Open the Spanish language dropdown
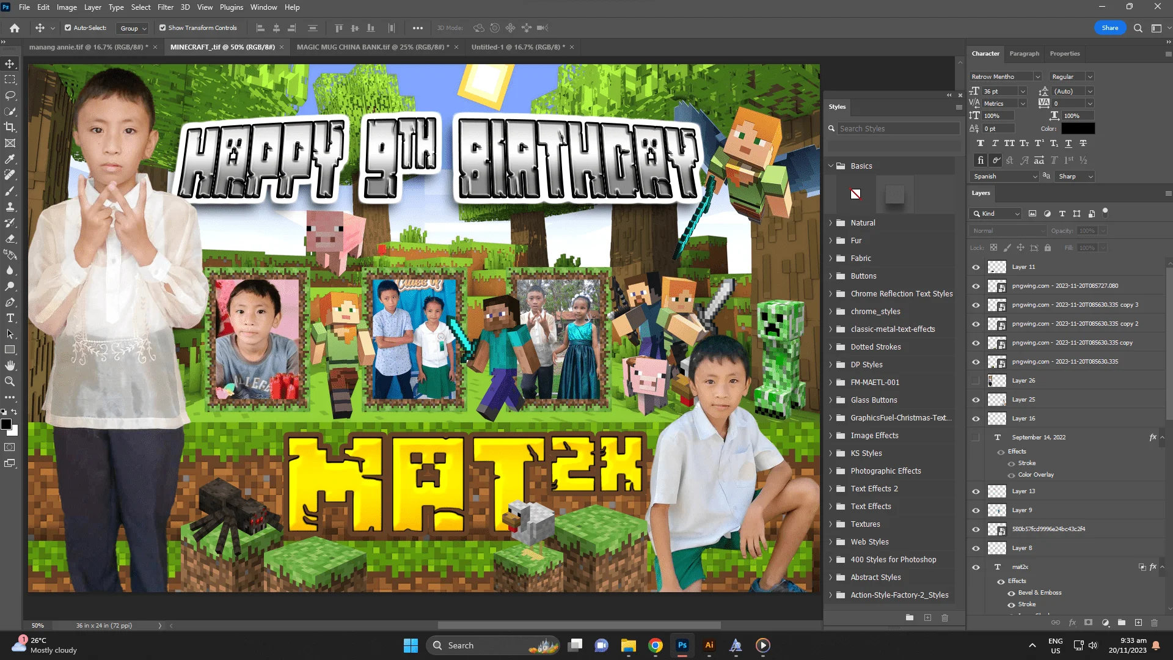1173x660 pixels. coord(1004,176)
